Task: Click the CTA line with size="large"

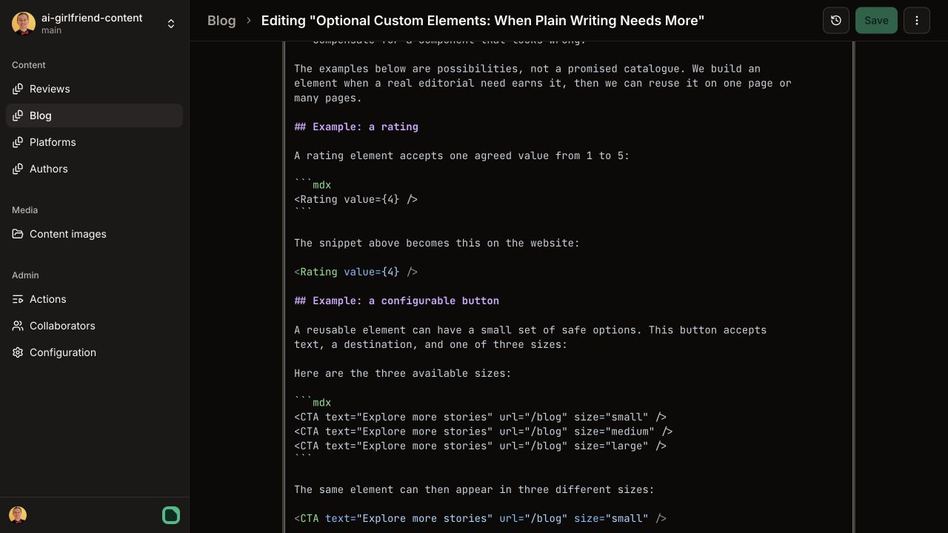Action: coord(480,446)
